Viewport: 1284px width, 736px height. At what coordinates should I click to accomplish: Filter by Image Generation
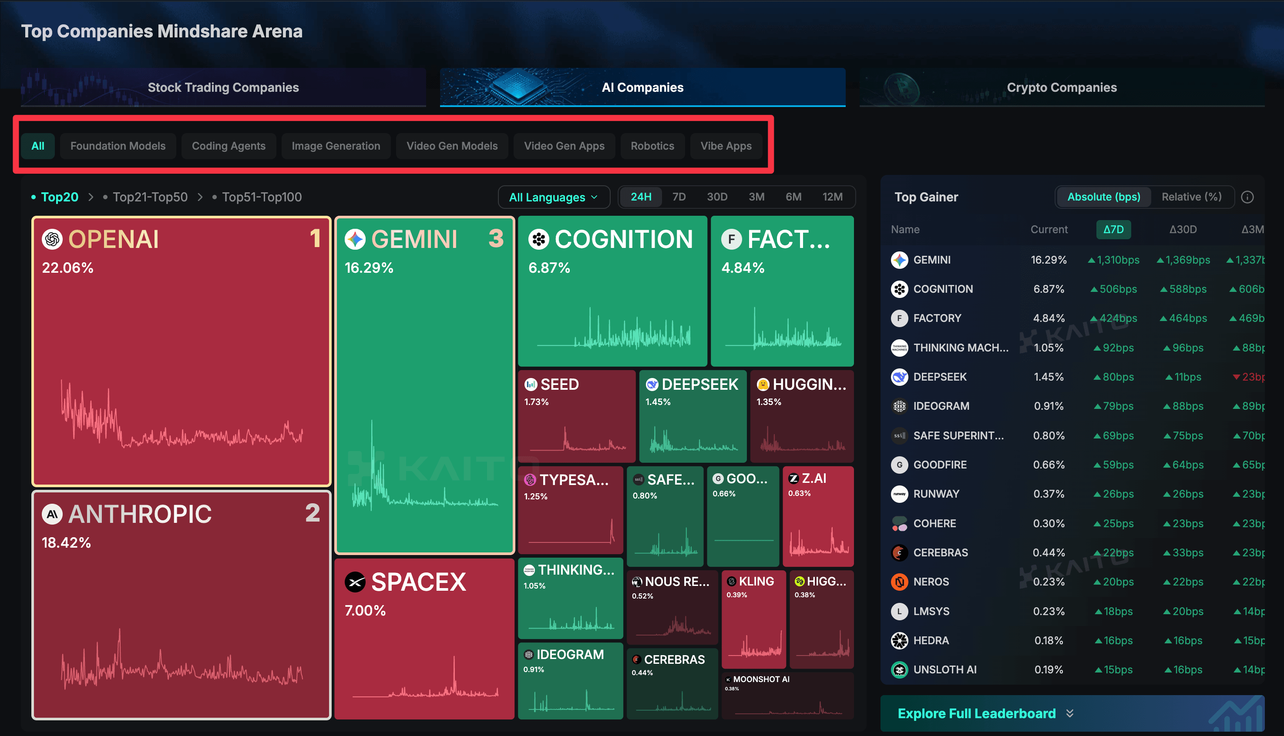336,146
